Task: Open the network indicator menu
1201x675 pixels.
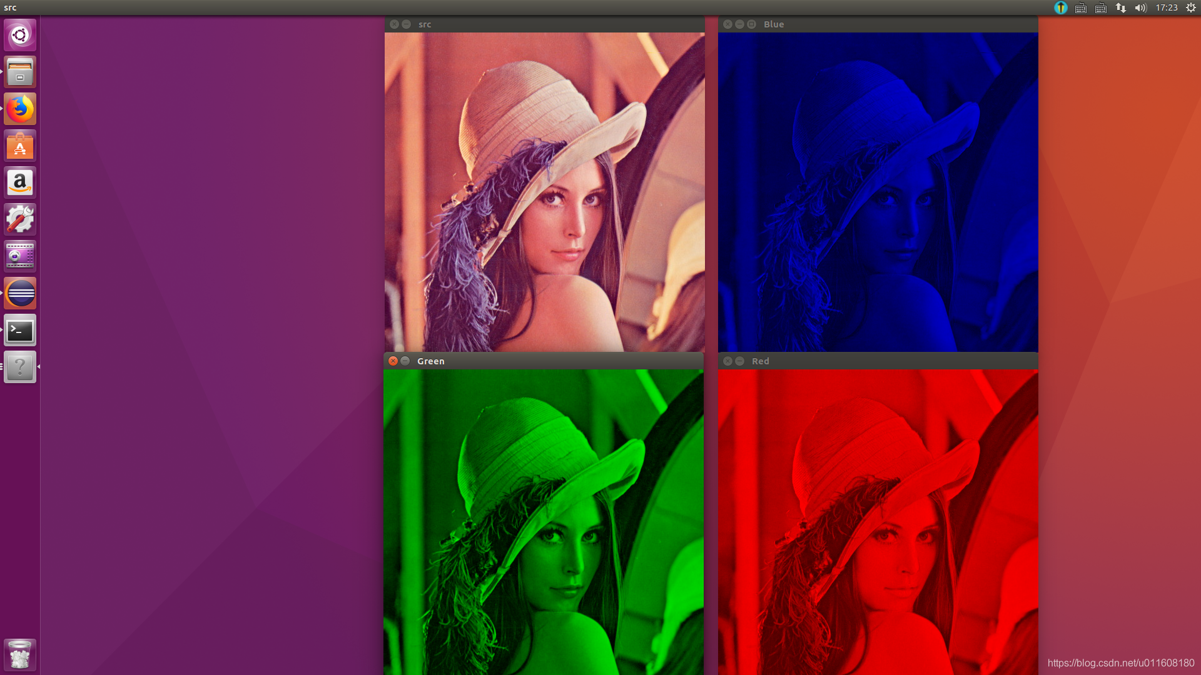Action: (x=1120, y=8)
